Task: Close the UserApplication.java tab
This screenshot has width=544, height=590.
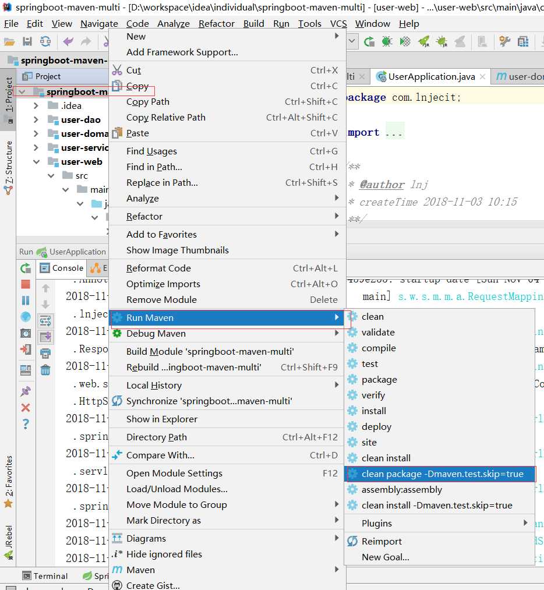Action: pos(483,77)
